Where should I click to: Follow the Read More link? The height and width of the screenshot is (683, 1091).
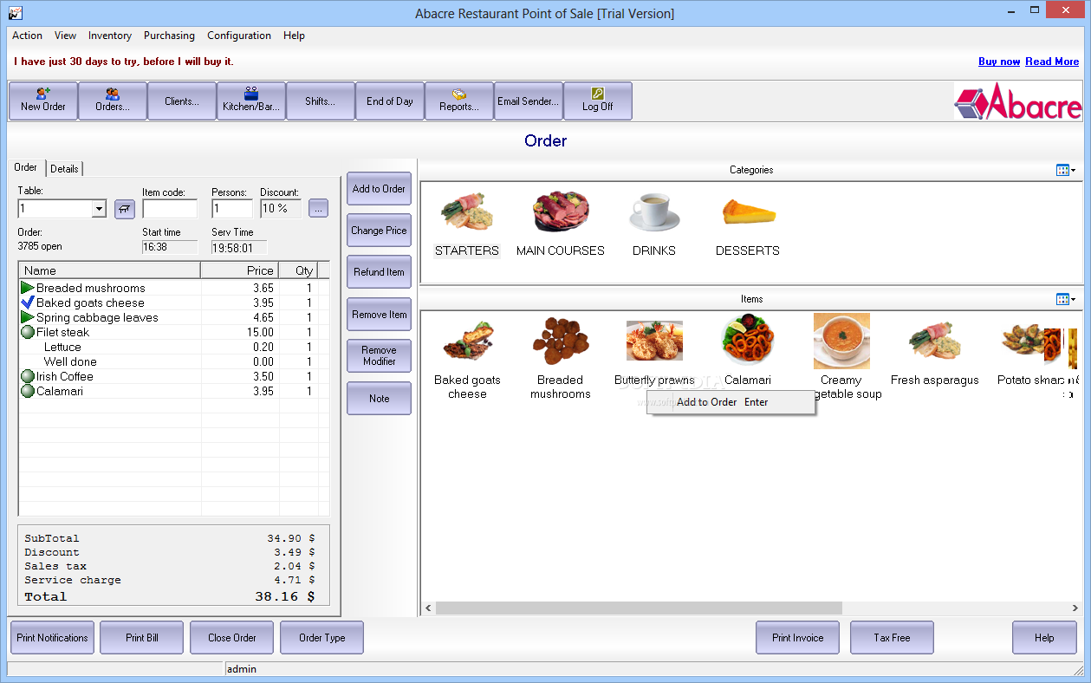point(1052,62)
